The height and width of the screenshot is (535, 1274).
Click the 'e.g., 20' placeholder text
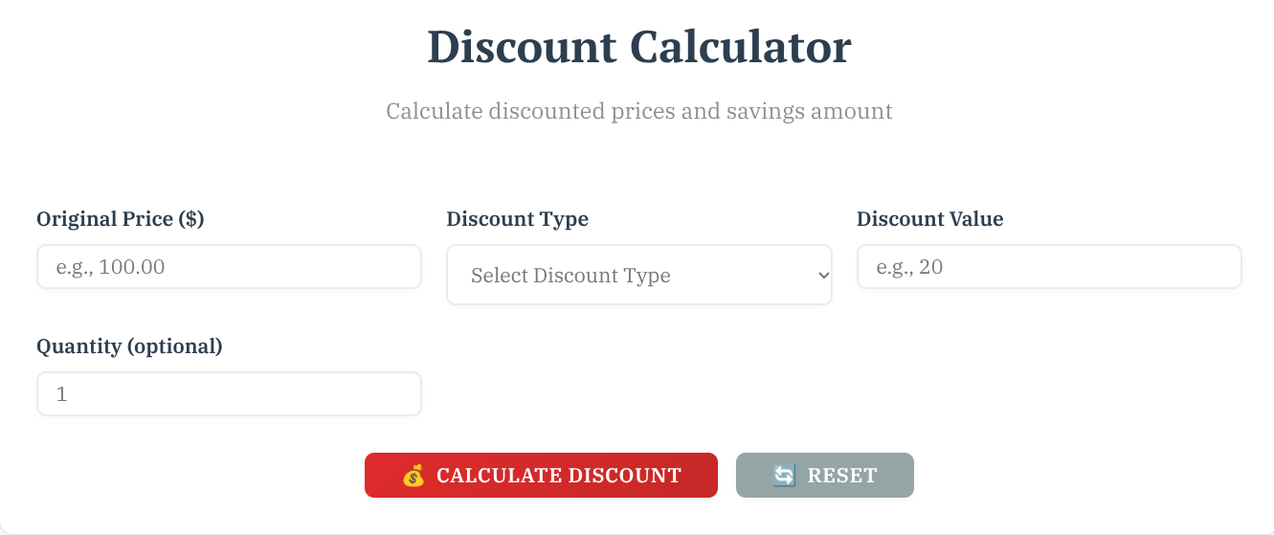tap(909, 267)
